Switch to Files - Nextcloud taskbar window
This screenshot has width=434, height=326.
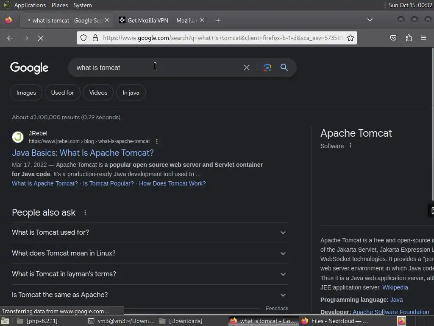point(335,321)
